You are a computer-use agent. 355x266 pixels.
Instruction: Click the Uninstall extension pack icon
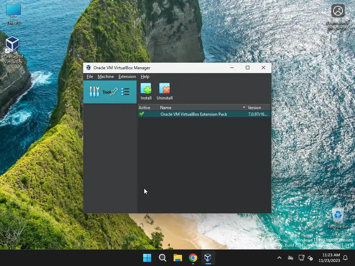coord(165,91)
